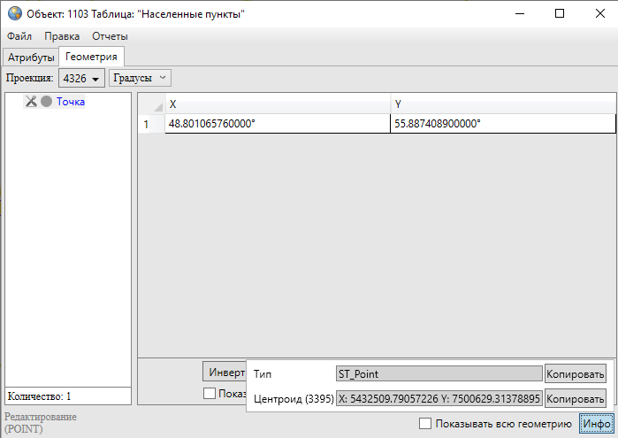Screen dimensions: 618x438
Task: Select the Точка item in the geometry tree
Action: pyautogui.click(x=71, y=102)
